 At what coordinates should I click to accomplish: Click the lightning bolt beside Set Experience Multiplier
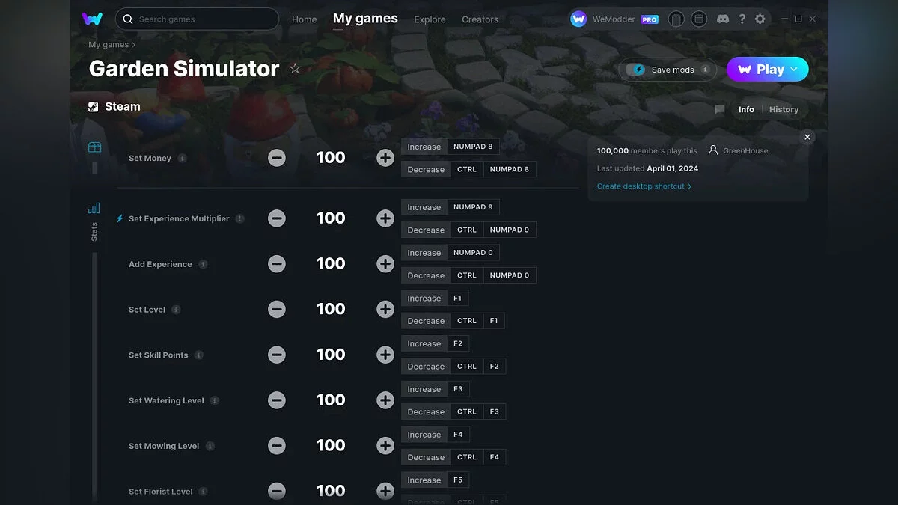click(x=120, y=218)
